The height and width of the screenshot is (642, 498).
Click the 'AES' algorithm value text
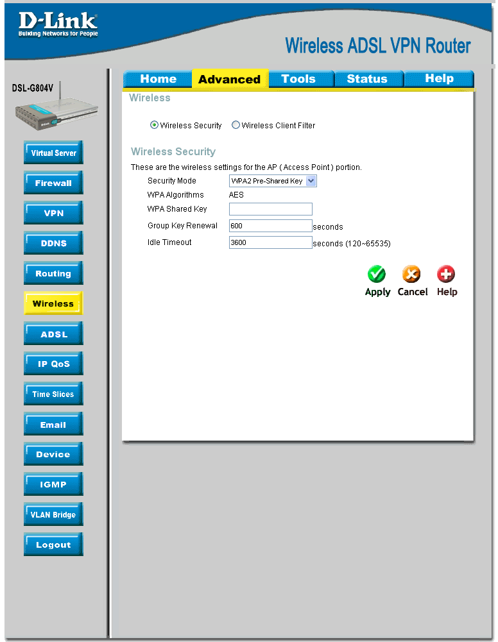point(236,195)
